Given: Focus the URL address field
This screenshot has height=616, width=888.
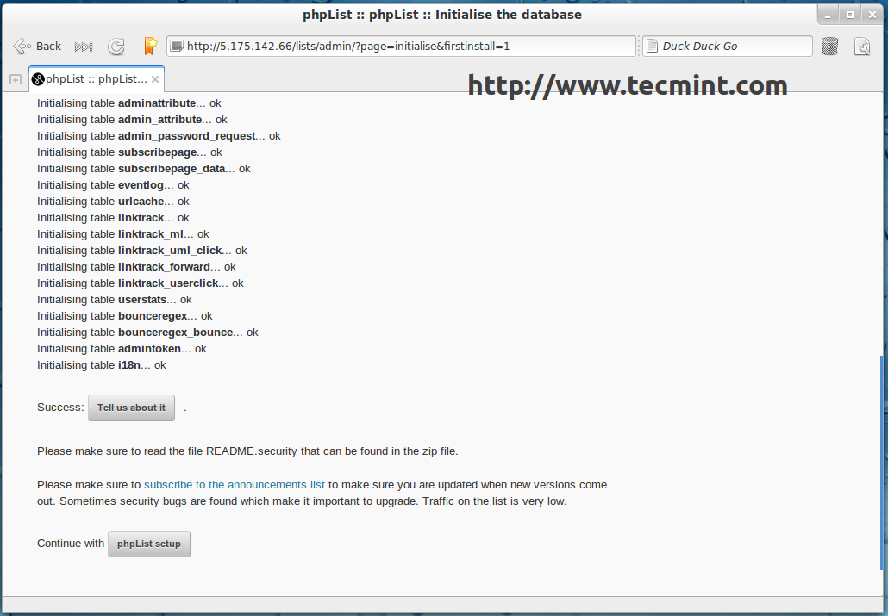Looking at the screenshot, I should (401, 47).
